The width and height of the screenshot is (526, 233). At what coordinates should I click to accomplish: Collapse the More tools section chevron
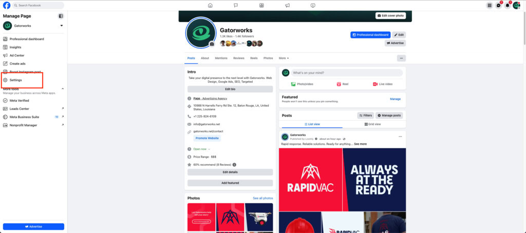[x=62, y=89]
